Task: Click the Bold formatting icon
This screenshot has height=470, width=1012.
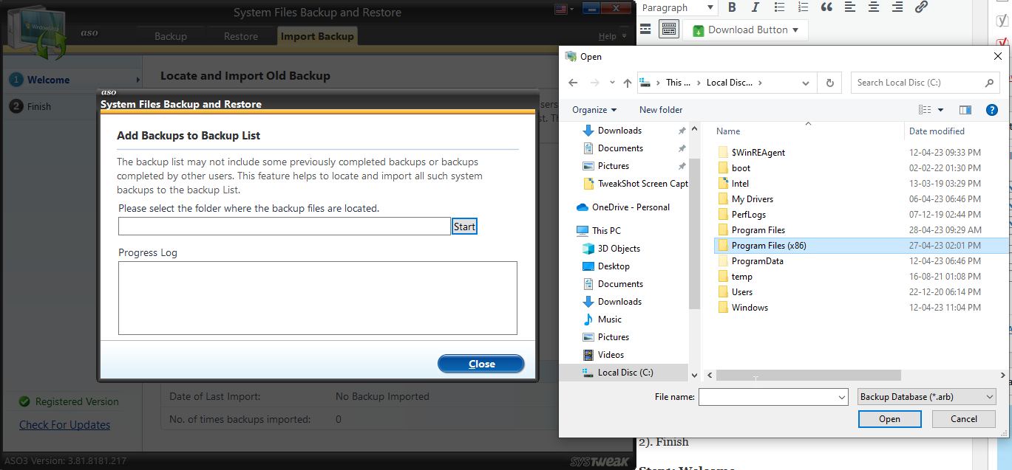Action: coord(732,7)
